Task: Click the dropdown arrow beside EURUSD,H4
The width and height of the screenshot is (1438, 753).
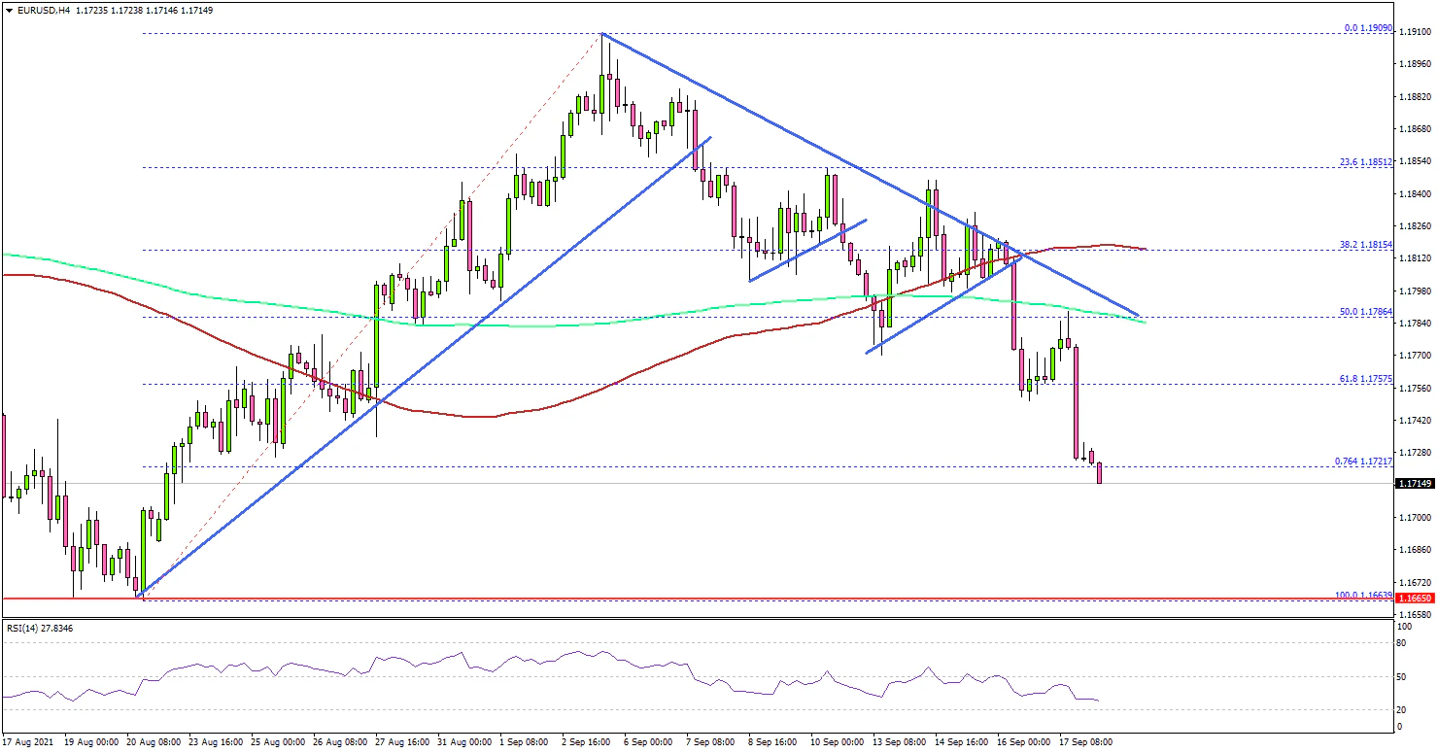Action: pos(8,10)
